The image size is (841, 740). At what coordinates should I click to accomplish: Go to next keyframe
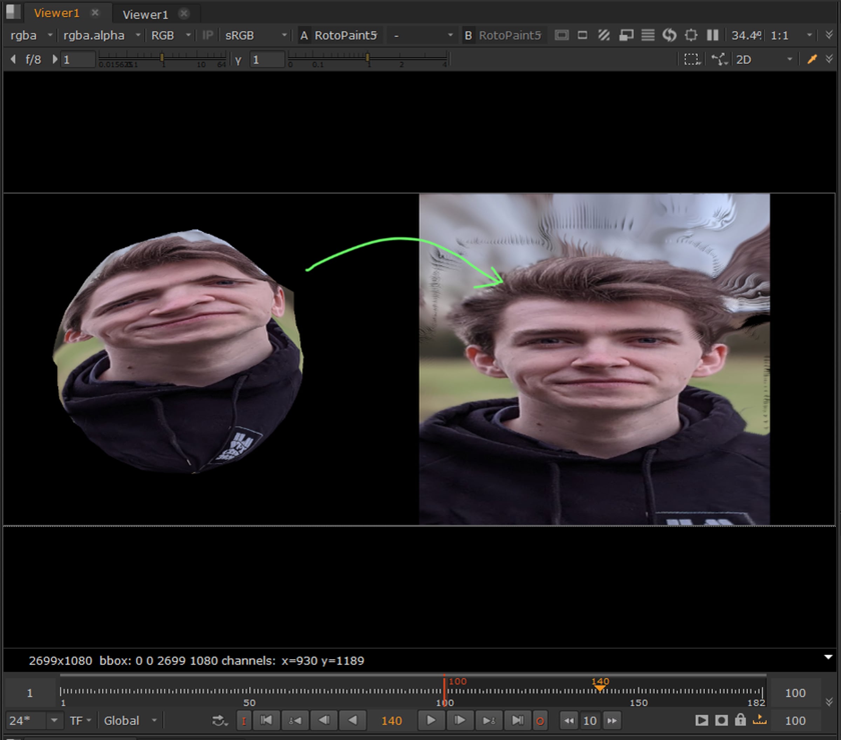coord(488,721)
